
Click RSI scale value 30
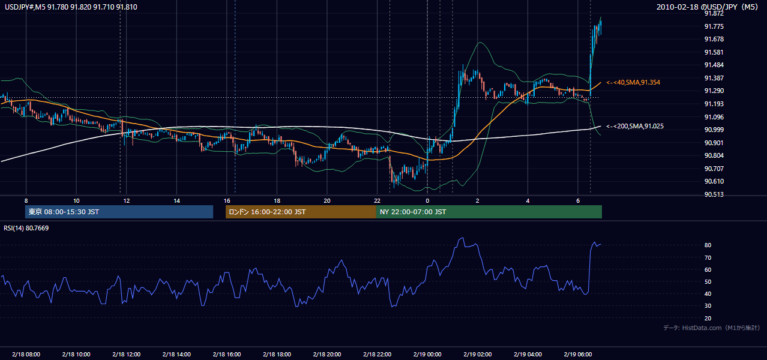(x=708, y=306)
